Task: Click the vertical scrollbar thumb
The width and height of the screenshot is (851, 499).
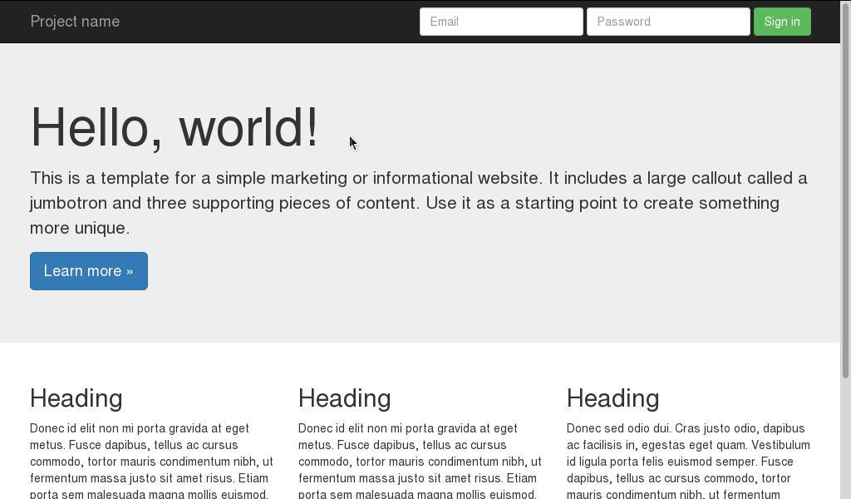Action: 845,190
